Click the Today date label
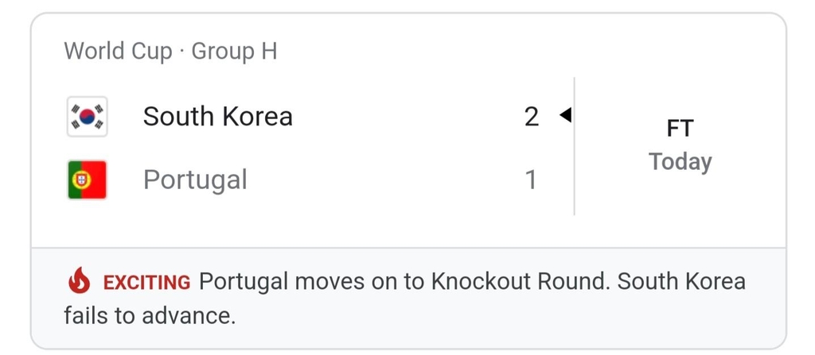The image size is (815, 355). (x=680, y=162)
